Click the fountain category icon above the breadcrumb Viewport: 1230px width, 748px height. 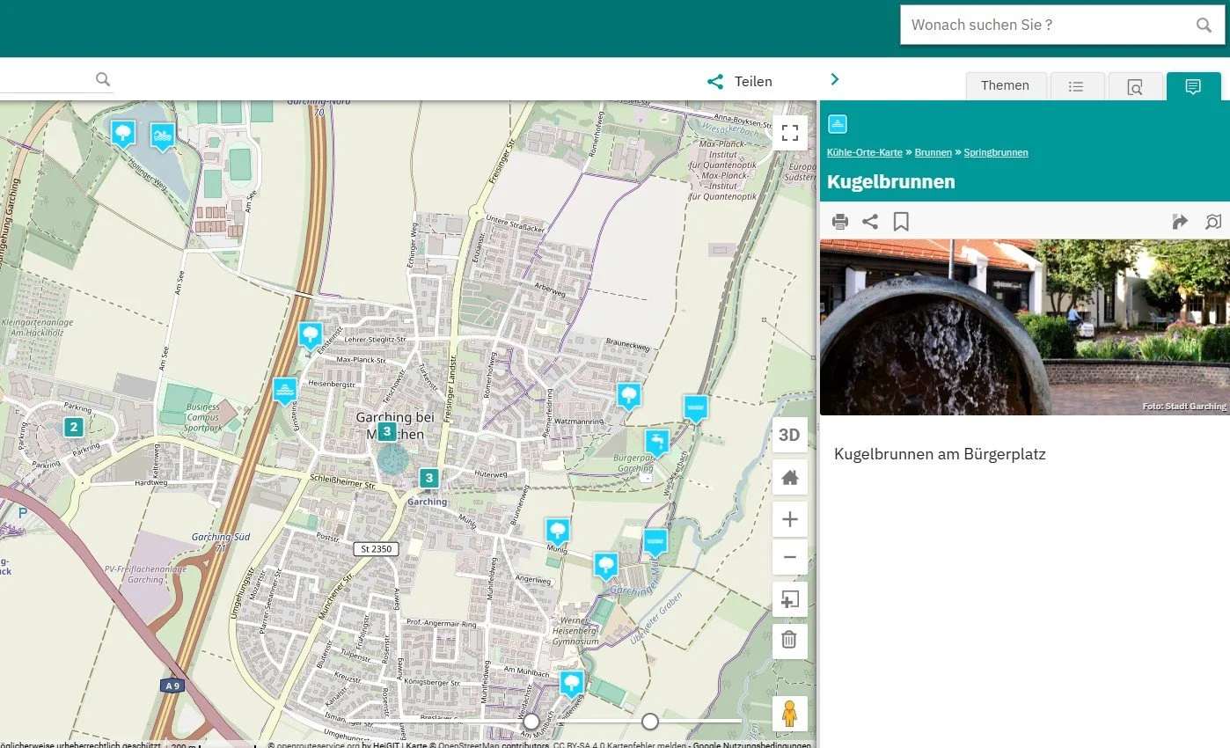(x=838, y=124)
